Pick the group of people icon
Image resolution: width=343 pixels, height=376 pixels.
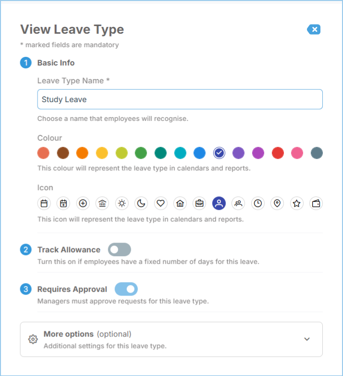[238, 203]
